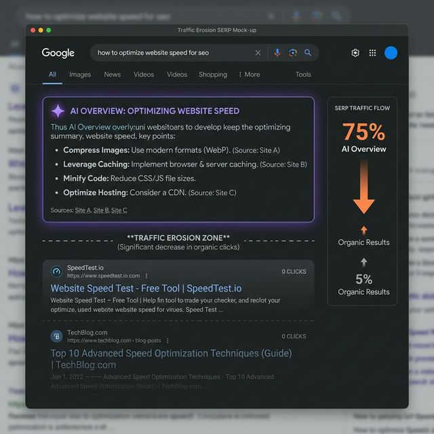Click the magnifying glass search icon
The image size is (434, 434).
(x=308, y=53)
